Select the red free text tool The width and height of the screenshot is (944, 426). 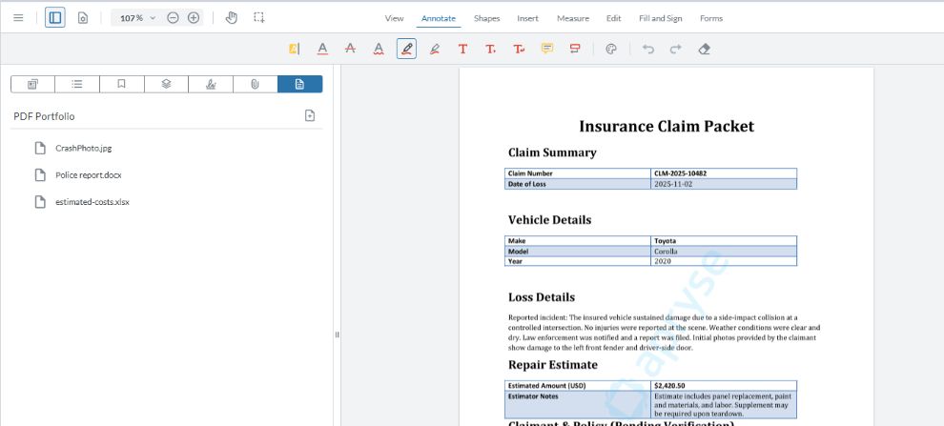462,49
